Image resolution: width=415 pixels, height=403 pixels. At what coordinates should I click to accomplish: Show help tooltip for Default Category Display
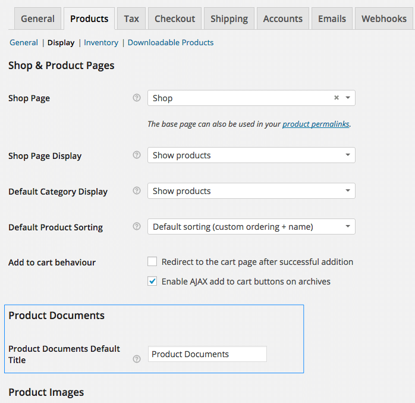[x=137, y=190]
